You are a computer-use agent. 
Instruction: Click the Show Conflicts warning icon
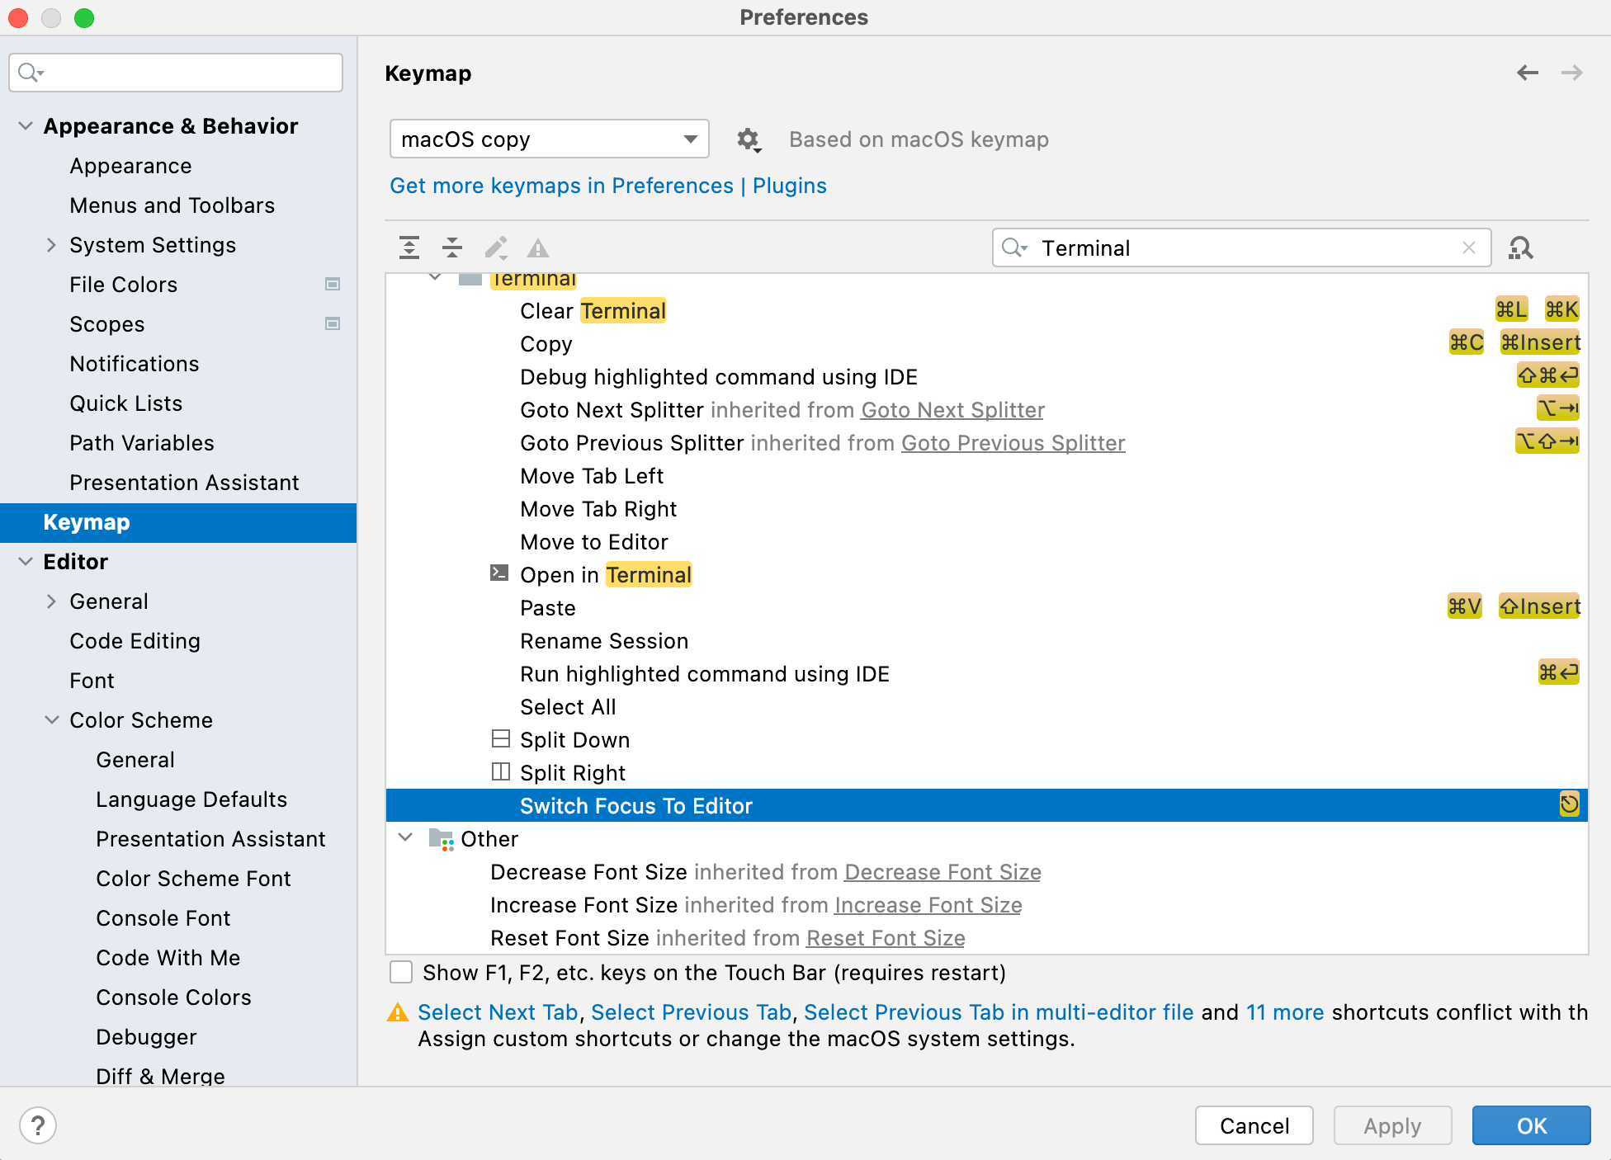click(x=538, y=248)
